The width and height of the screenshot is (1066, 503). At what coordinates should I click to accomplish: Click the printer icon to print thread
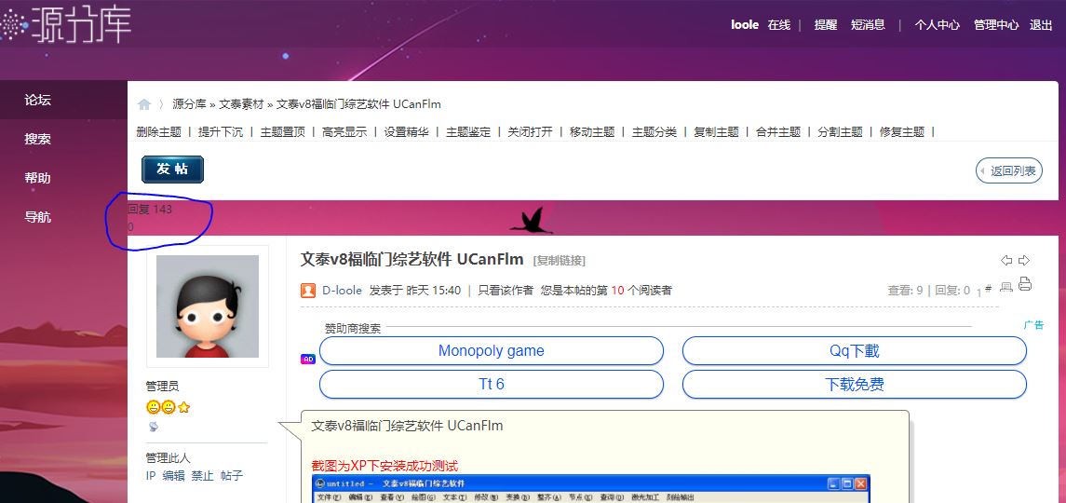pos(1025,285)
